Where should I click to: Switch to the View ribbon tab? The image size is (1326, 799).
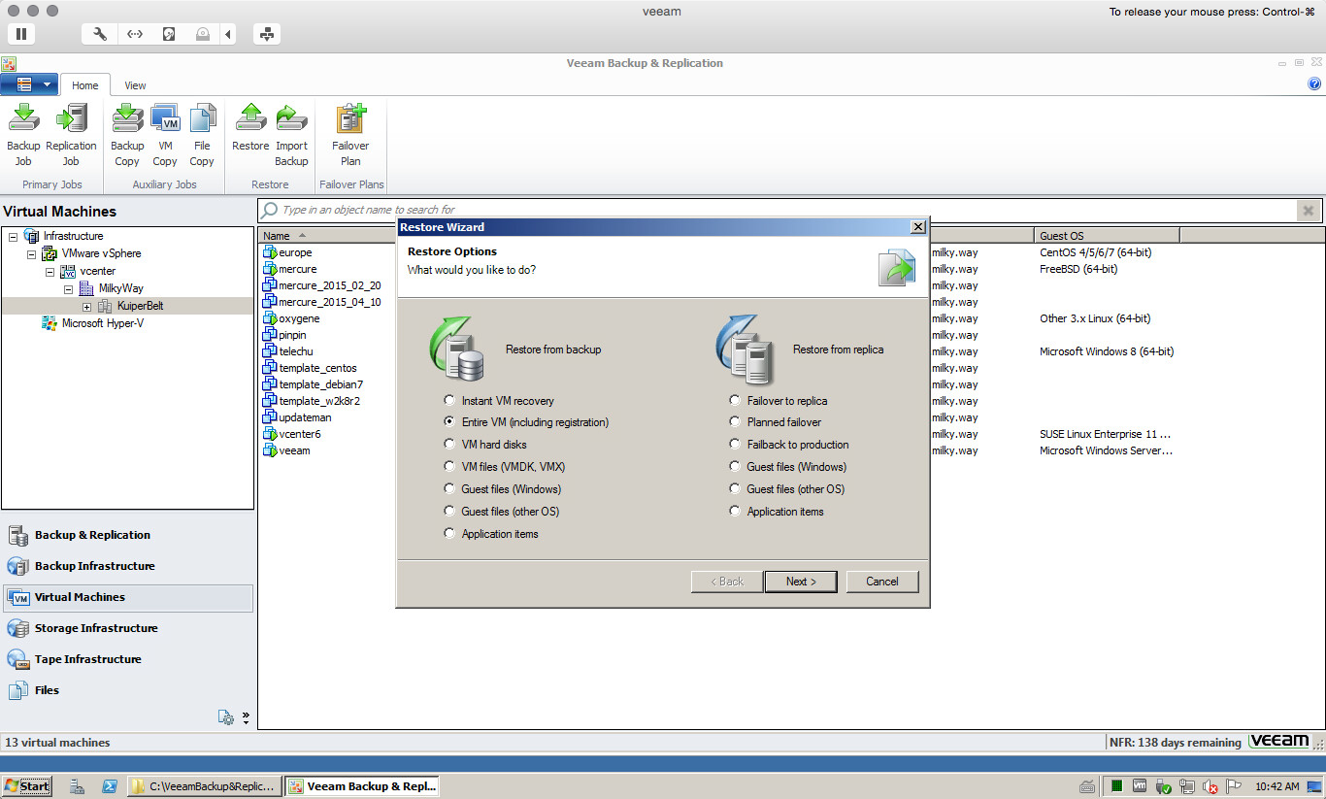coord(135,85)
